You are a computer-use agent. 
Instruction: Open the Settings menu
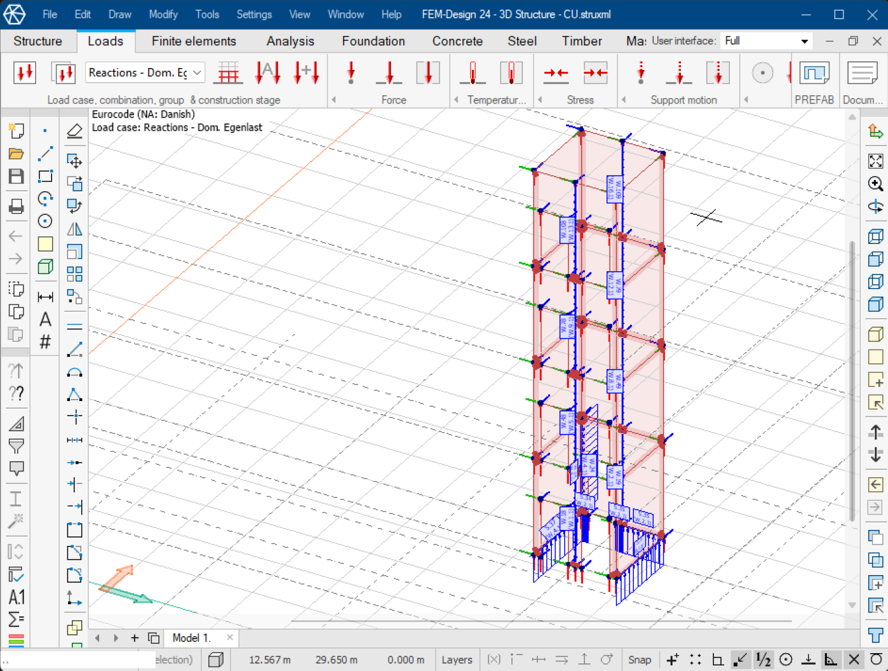coord(254,14)
